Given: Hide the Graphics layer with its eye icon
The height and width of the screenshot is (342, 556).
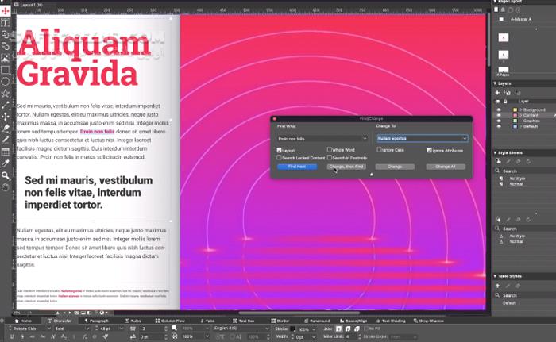Looking at the screenshot, I should coord(499,121).
